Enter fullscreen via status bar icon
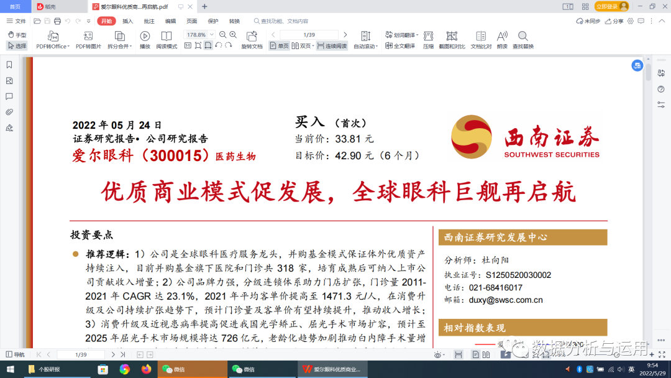The width and height of the screenshot is (671, 378). tap(662, 354)
